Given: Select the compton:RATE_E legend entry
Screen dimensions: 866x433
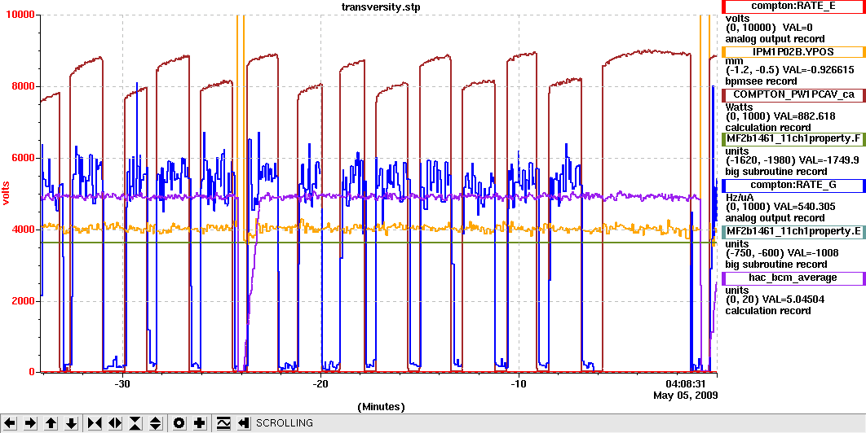Looking at the screenshot, I should tap(793, 6).
